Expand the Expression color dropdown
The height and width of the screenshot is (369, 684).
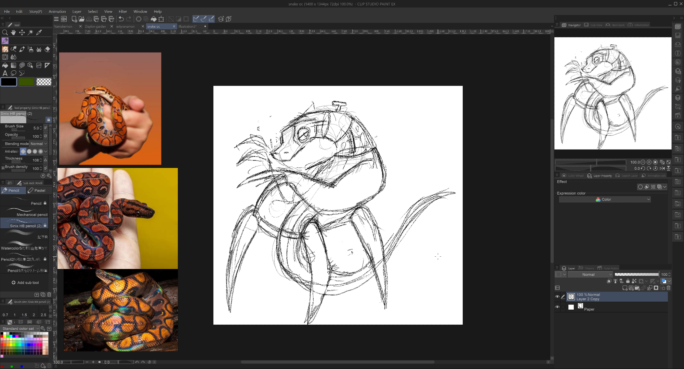click(x=605, y=199)
